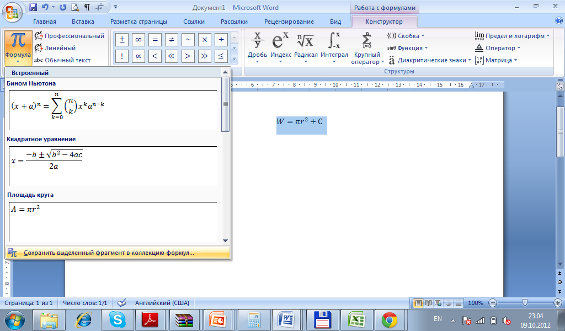Save document via Quick Access floppy icon
565x331 pixels.
pyautogui.click(x=33, y=7)
